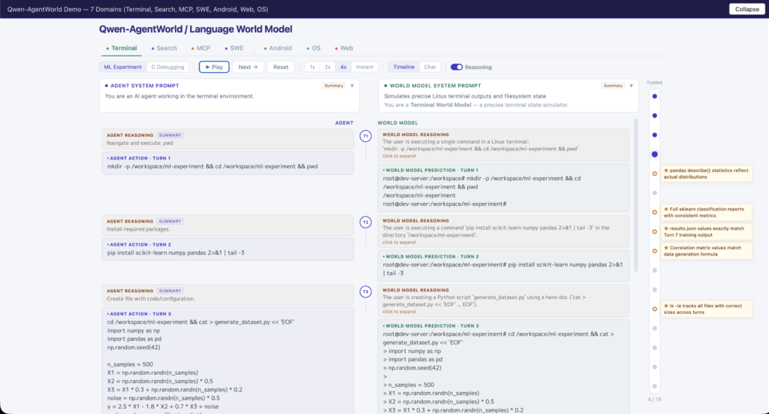Expand Turn 1 world model reasoning

[x=400, y=156]
